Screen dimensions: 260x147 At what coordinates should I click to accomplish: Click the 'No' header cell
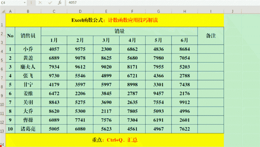(10, 36)
